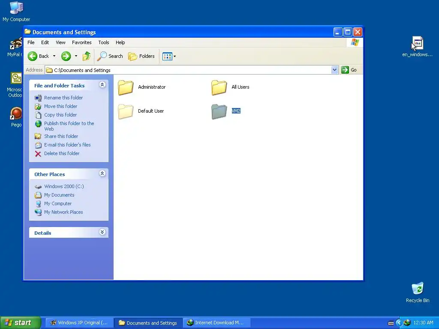Select My Computer desktop icon
Image resolution: width=439 pixels, height=329 pixels.
coord(16,12)
